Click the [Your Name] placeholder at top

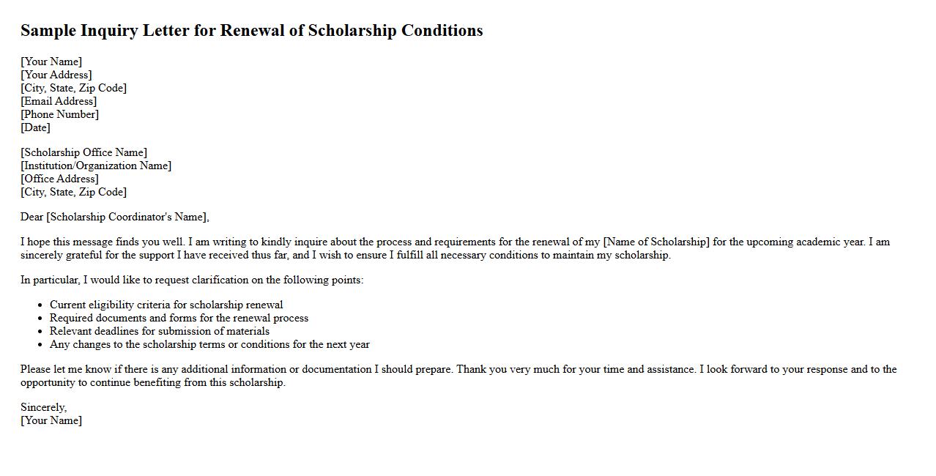51,62
